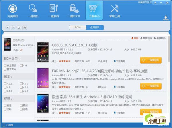
Task: Switch to 下载中心 download center
Action: point(94,10)
